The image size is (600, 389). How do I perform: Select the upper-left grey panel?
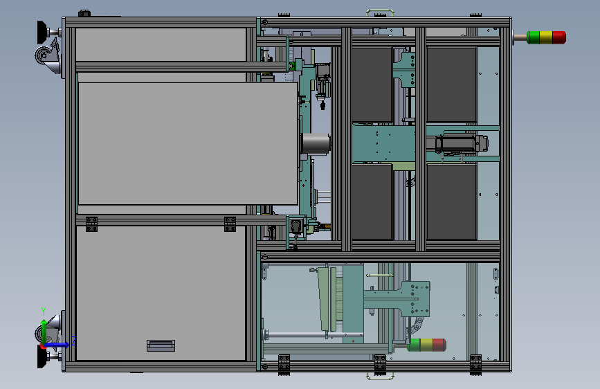(161, 44)
